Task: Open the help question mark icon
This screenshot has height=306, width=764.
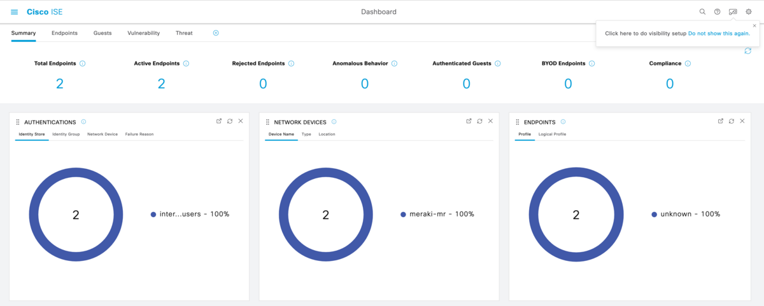Action: pos(718,11)
